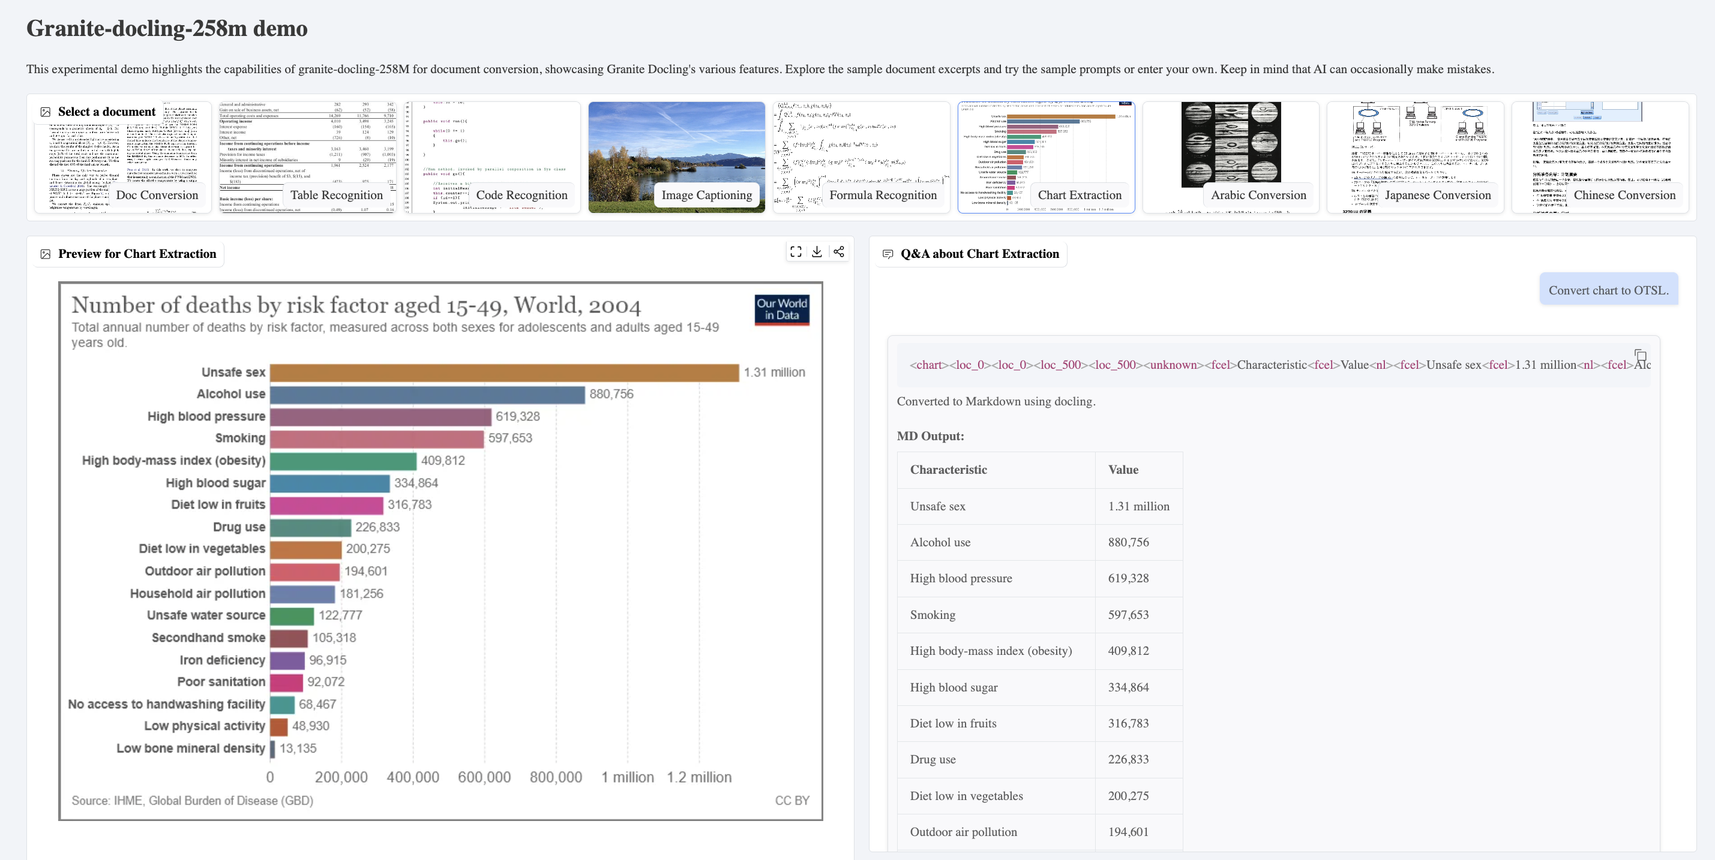Click the Our World in Data logo

pyautogui.click(x=782, y=309)
